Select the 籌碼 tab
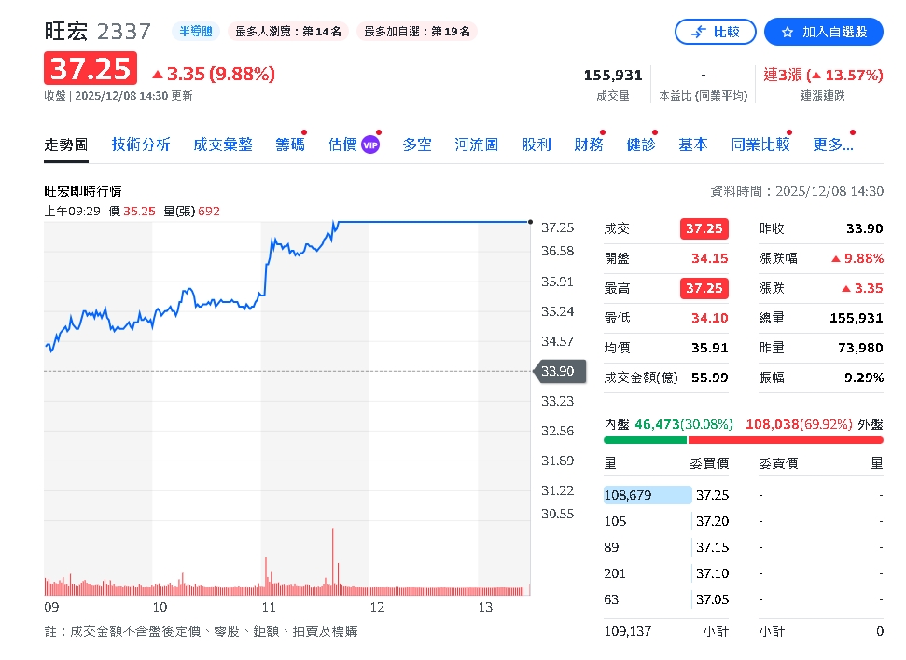This screenshot has height=660, width=906. [x=289, y=144]
